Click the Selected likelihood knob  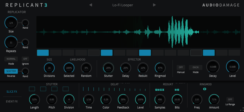pyautogui.click(x=69, y=68)
